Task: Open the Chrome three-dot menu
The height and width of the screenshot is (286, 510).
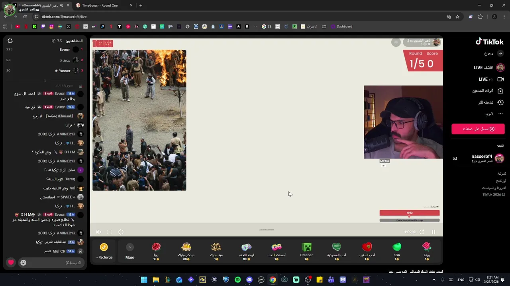Action: 504,17
